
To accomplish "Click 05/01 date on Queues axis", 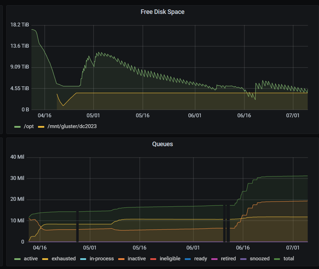I will (90, 248).
